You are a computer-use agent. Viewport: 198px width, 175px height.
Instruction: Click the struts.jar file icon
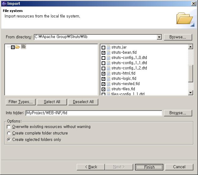[x=108, y=47]
